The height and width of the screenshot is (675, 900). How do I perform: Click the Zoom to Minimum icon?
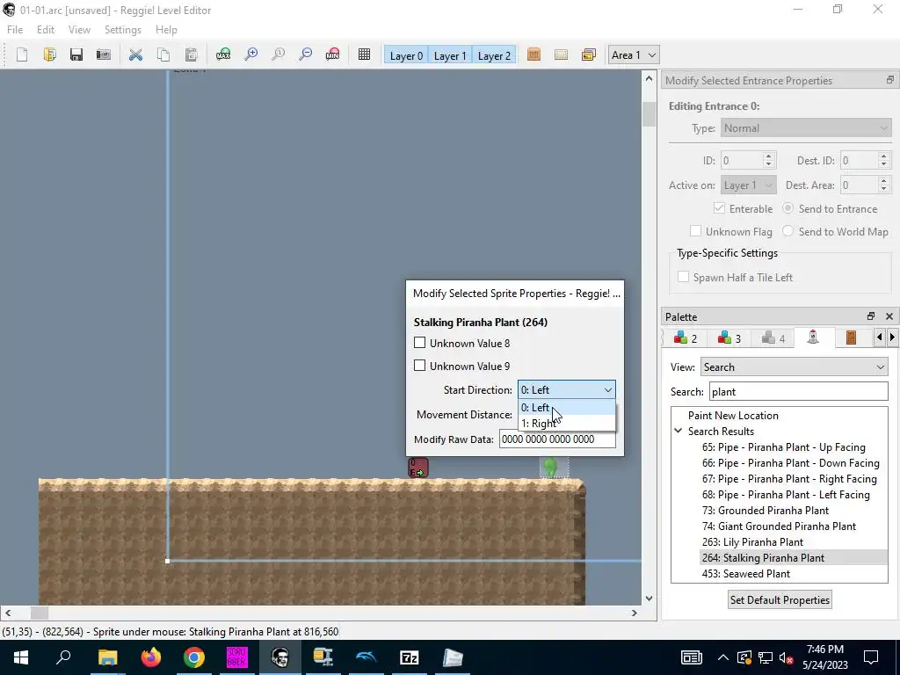[x=333, y=55]
